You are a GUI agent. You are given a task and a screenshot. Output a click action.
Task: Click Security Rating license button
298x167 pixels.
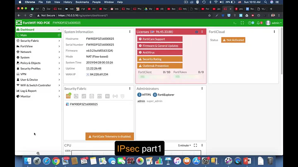click(160, 59)
